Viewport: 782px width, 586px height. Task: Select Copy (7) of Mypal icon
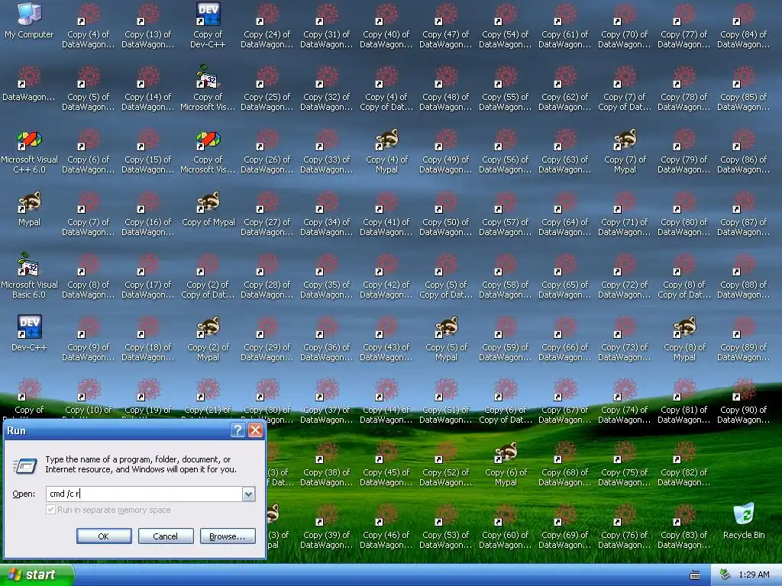click(625, 152)
